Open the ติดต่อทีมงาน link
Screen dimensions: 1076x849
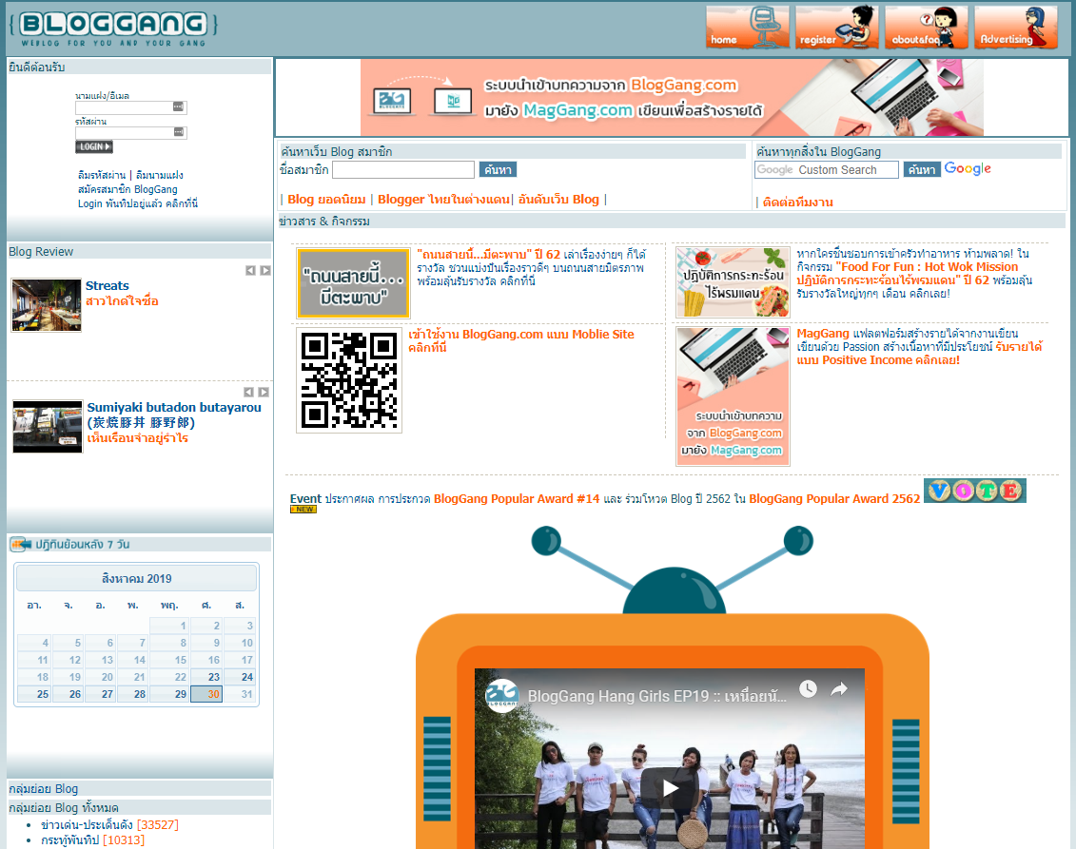[x=798, y=203]
